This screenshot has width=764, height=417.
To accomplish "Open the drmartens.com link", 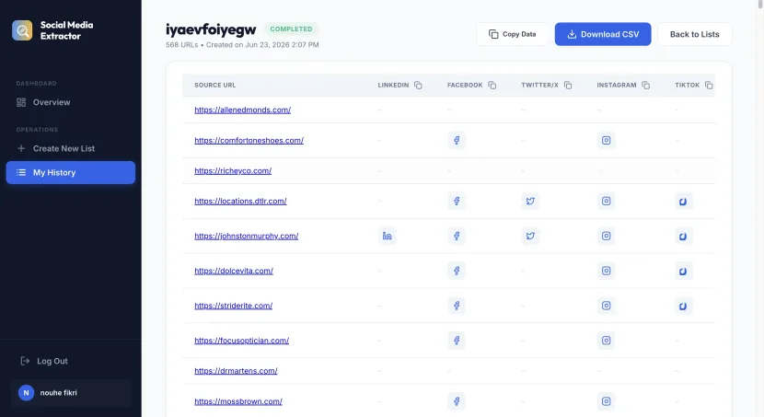I will click(x=236, y=371).
